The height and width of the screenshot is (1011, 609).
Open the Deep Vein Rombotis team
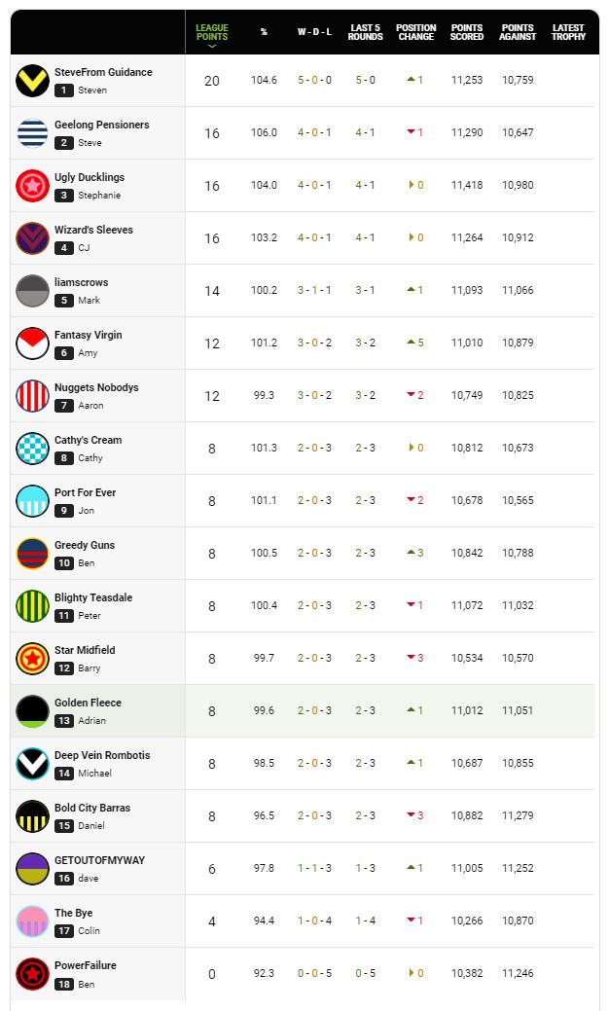click(102, 755)
